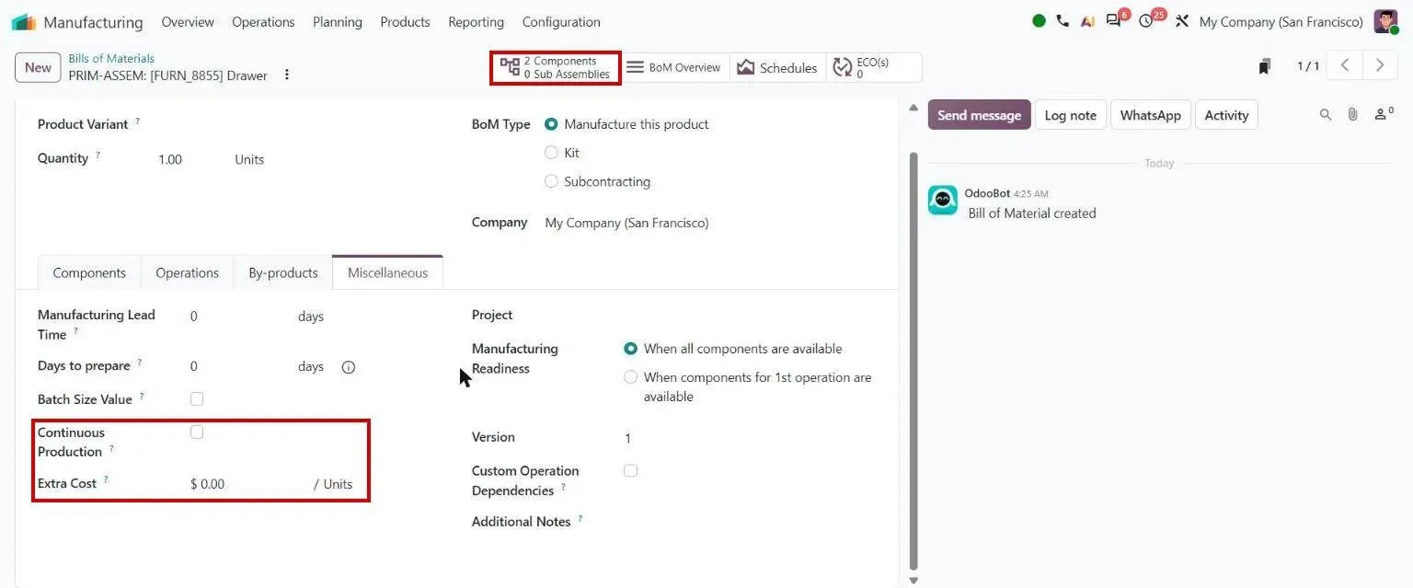Image resolution: width=1413 pixels, height=588 pixels.
Task: Go to next record arrow
Action: click(1379, 65)
